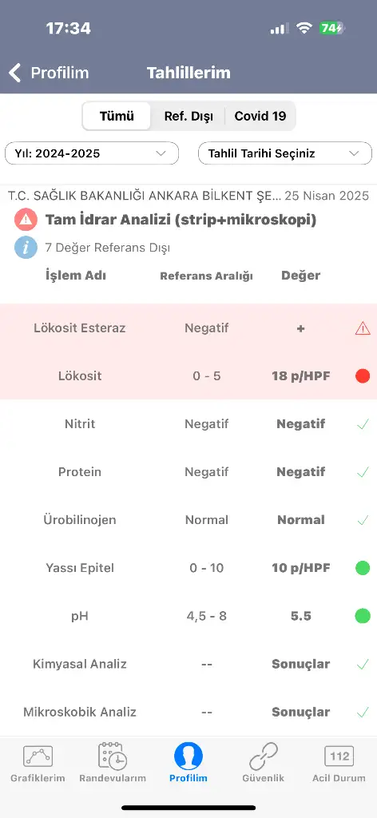Screen dimensions: 377x818
Task: Tap the warning triangle on the Lökosit Esteraz row
Action: tap(363, 328)
